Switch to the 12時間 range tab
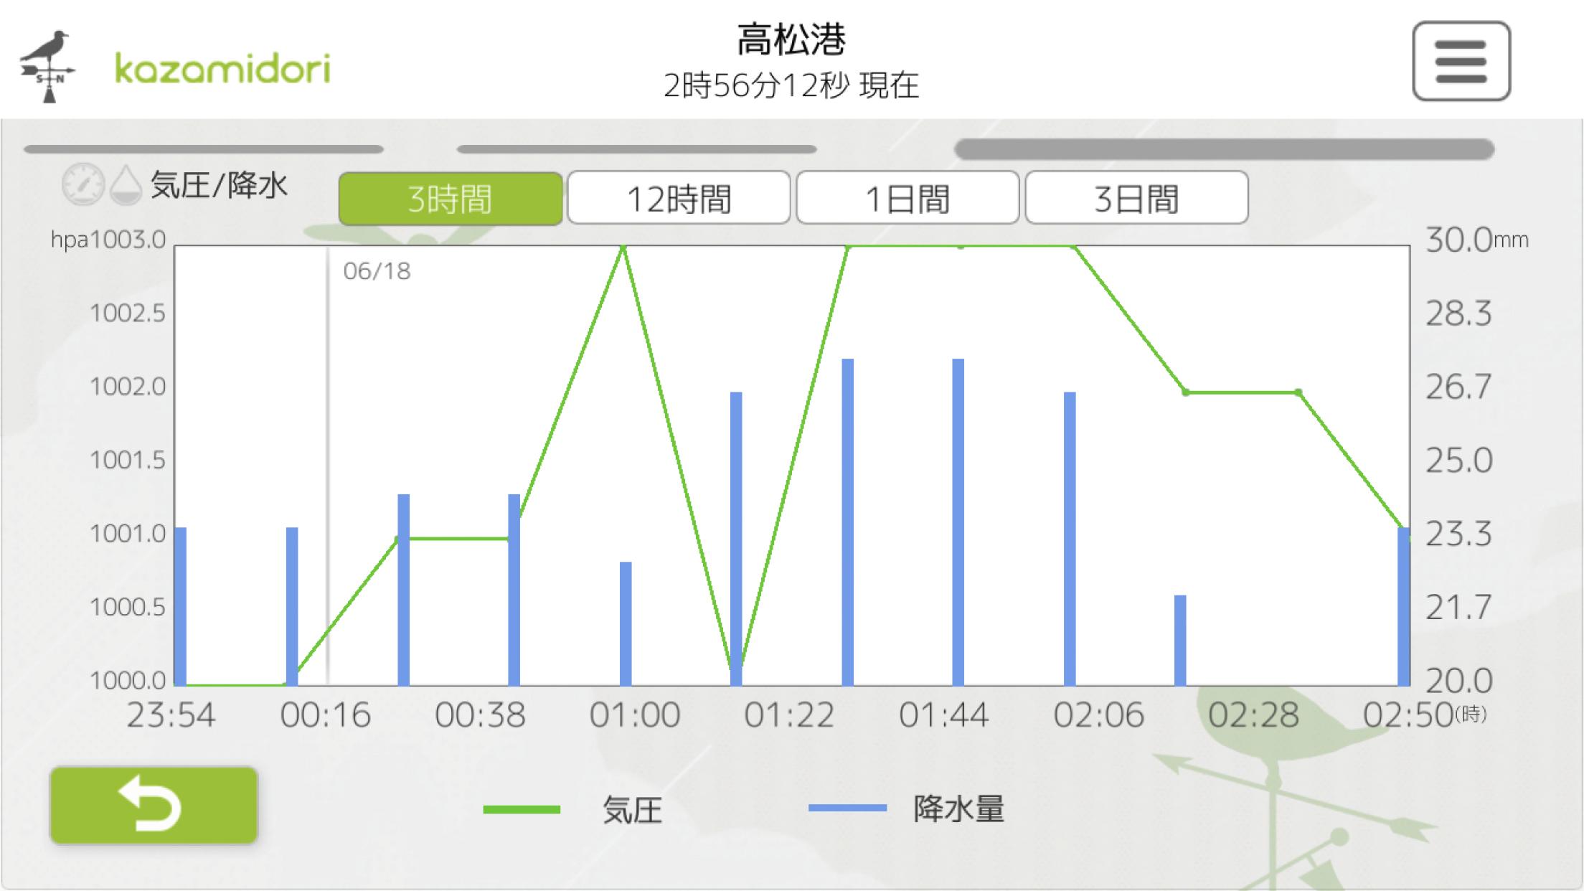The image size is (1584, 891). 679,199
